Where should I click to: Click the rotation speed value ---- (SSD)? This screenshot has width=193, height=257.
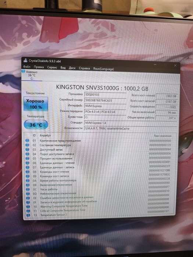[x=167, y=107]
